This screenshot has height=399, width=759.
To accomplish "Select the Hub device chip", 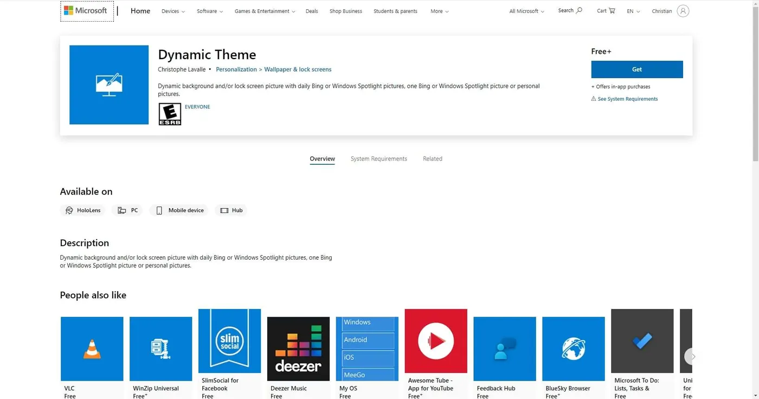I will point(231,210).
